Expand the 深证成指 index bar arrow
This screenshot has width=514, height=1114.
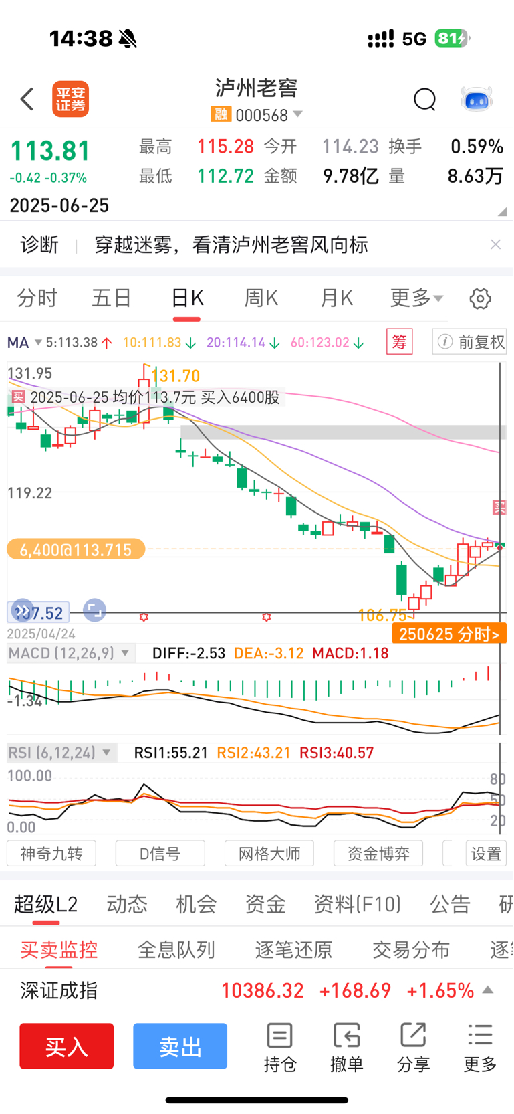pos(488,990)
